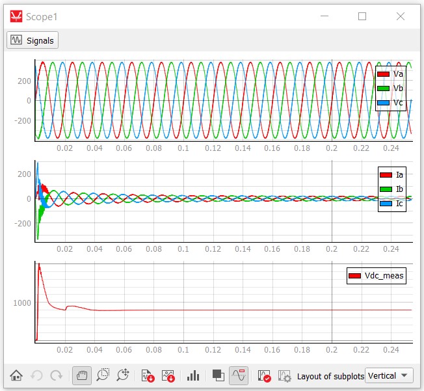Select the pan hand tool
424x391 pixels.
(82, 375)
